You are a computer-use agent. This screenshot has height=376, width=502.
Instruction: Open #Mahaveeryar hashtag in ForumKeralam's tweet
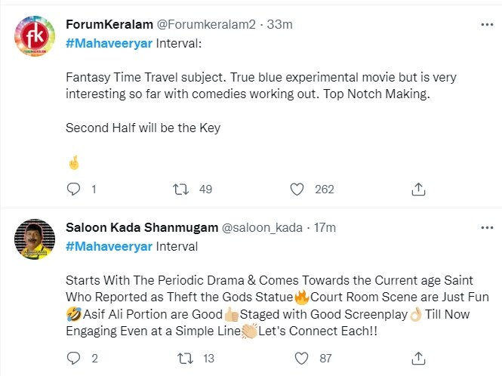tap(109, 42)
